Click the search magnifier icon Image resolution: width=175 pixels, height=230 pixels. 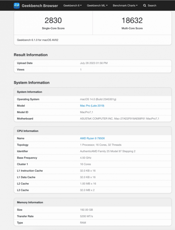[145, 5]
